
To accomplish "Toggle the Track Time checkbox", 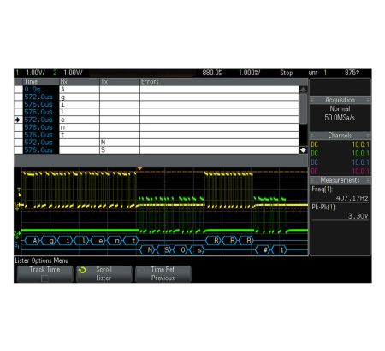I will click(x=44, y=278).
